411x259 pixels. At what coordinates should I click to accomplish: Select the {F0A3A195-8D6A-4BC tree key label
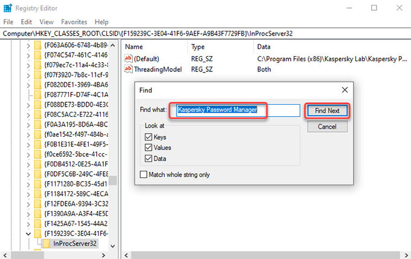[76, 125]
